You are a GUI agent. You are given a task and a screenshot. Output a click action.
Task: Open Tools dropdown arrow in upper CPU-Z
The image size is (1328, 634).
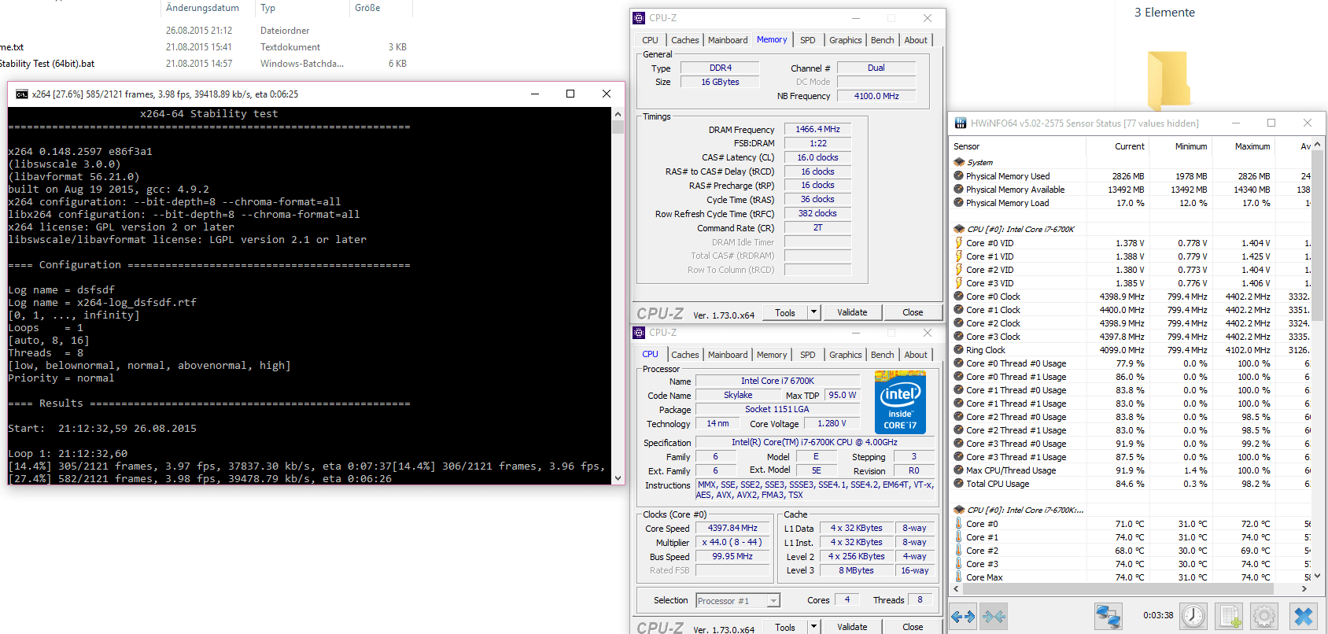(813, 312)
